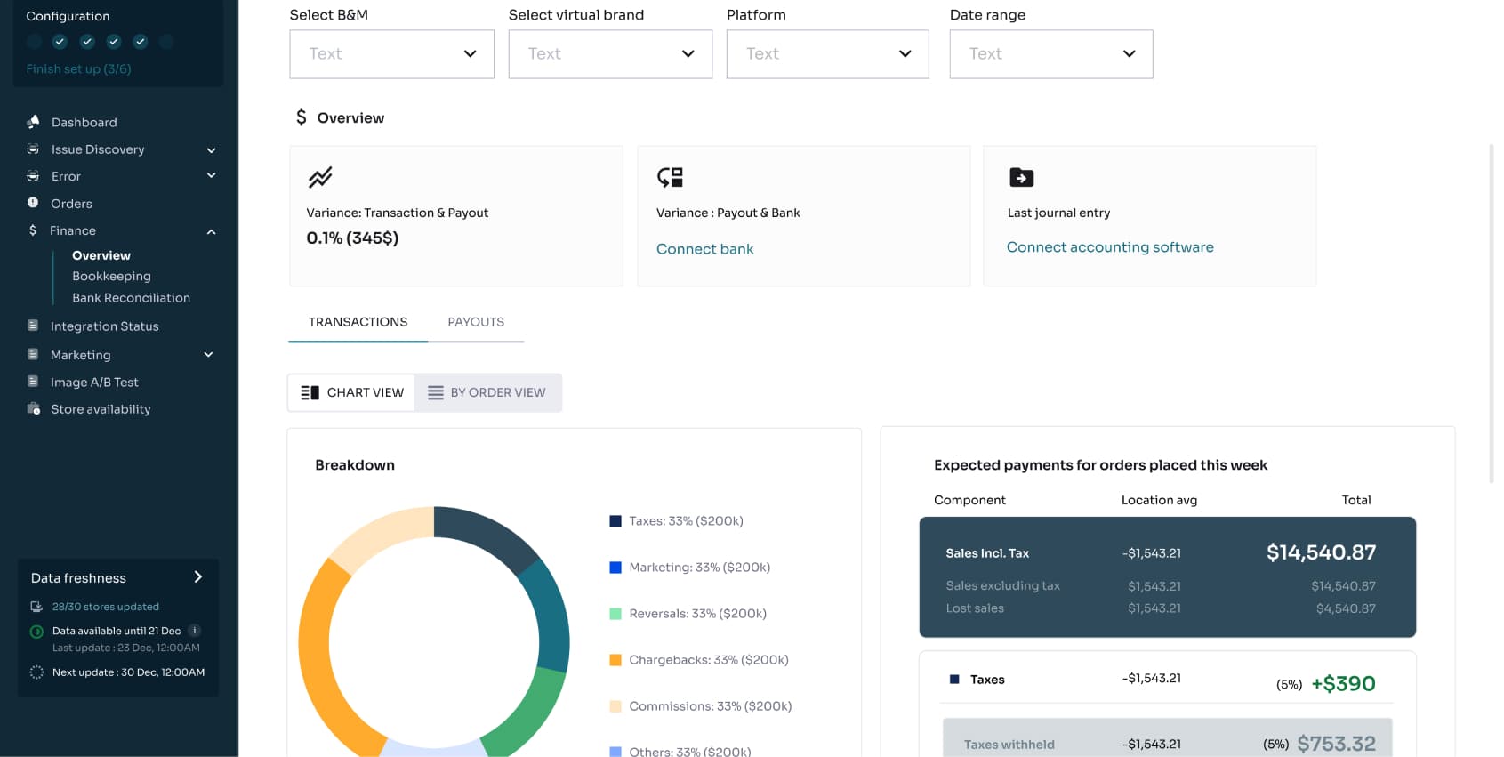The width and height of the screenshot is (1504, 757).
Task: Click Connect accounting software link
Action: coord(1109,247)
